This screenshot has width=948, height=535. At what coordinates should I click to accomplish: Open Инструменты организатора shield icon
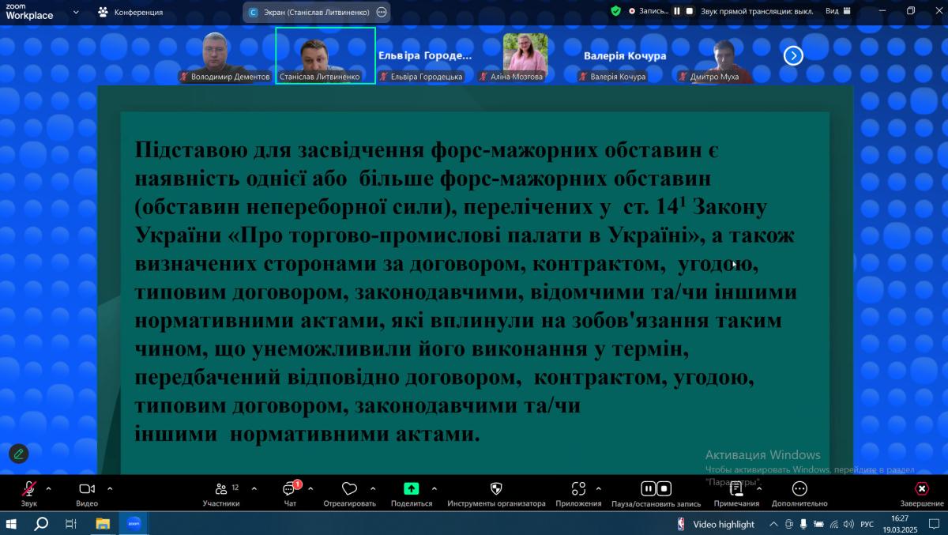(496, 489)
